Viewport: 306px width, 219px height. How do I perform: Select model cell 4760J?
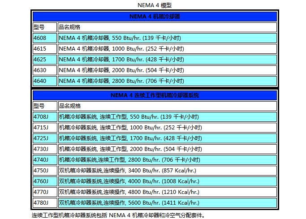coord(45,181)
